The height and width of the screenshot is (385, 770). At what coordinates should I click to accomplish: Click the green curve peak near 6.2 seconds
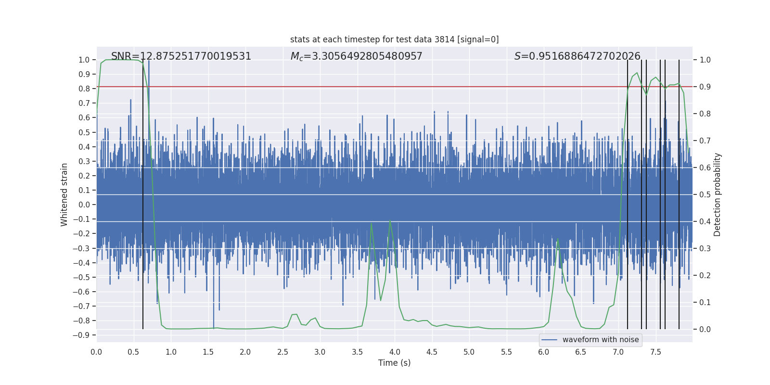coord(558,239)
